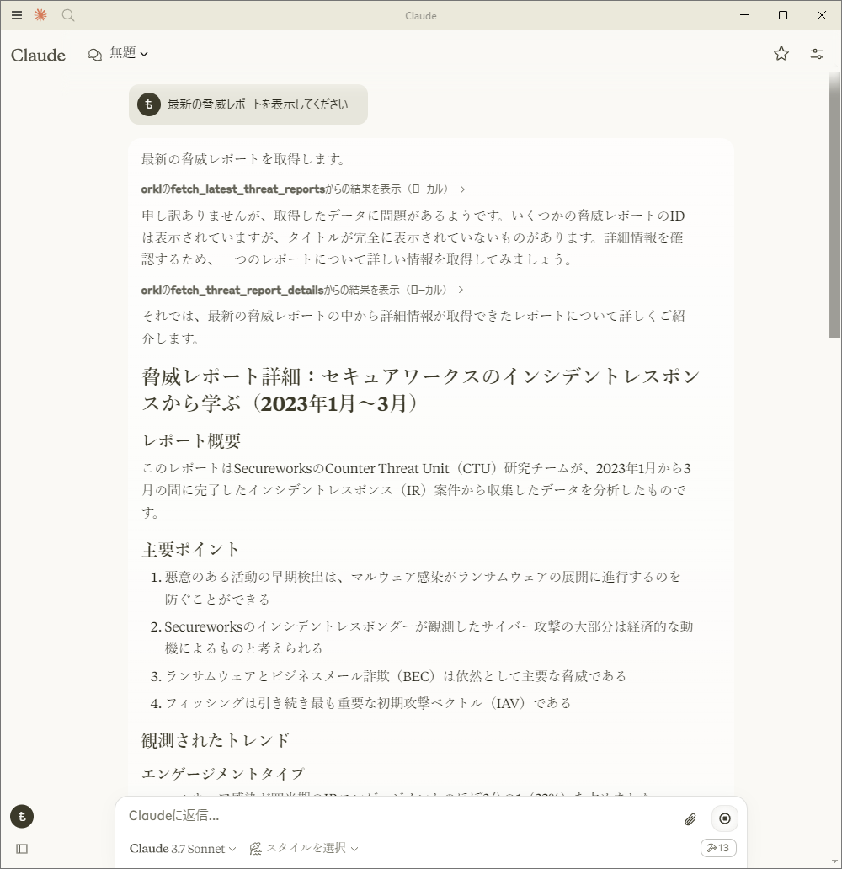The image size is (842, 869).
Task: Click into the Claudeに返信 reply field
Action: [399, 816]
